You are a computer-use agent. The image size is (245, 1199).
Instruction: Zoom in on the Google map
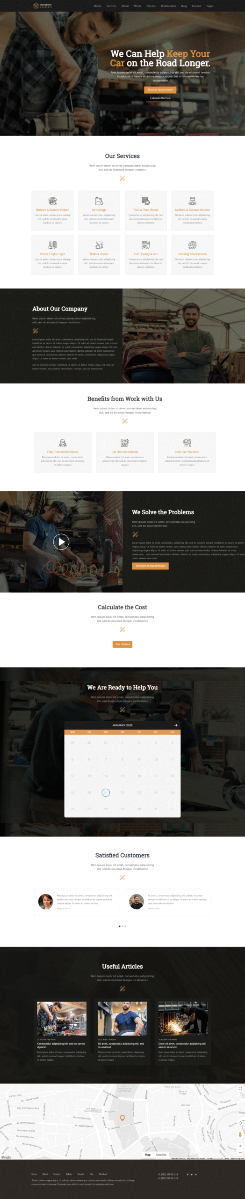pyautogui.click(x=240, y=1146)
